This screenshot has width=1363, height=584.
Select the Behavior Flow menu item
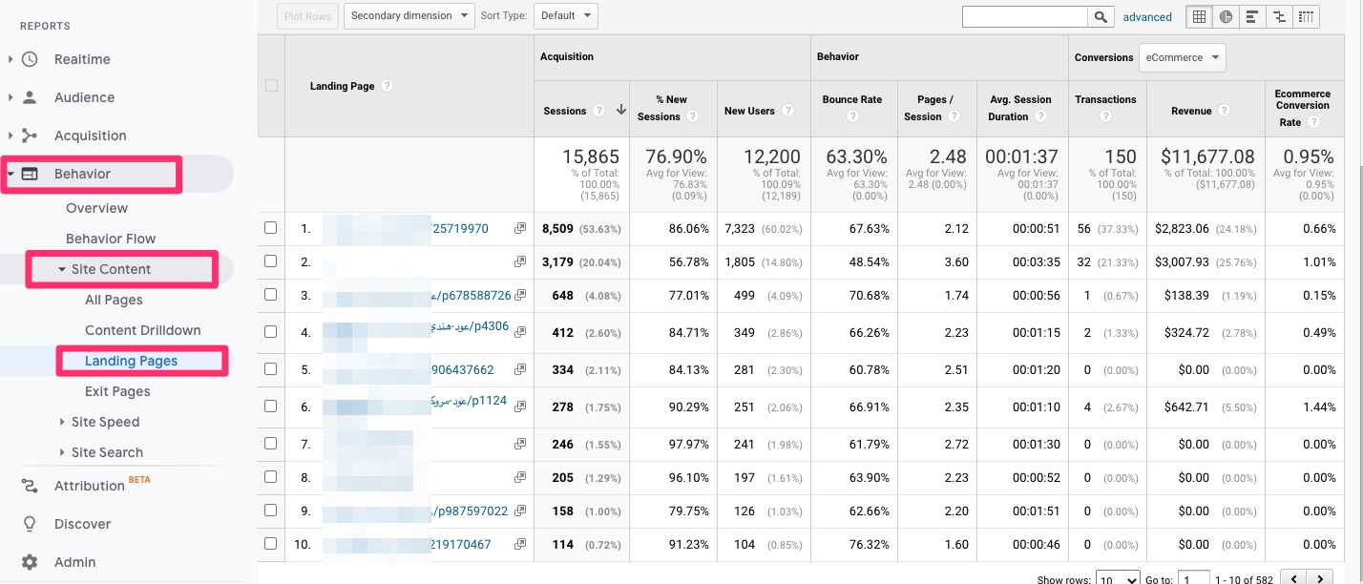[111, 239]
